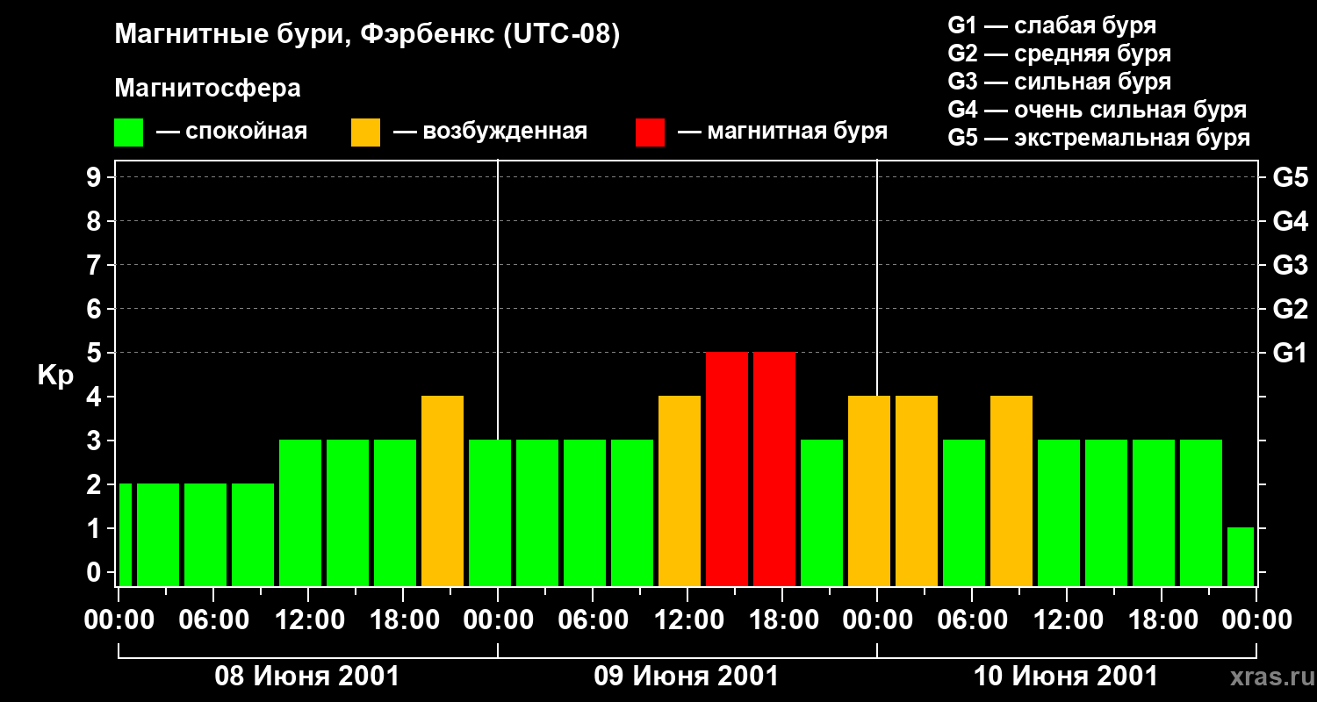Click the right-axis 'G1' storm level label
The height and width of the screenshot is (702, 1317).
coord(1290,353)
